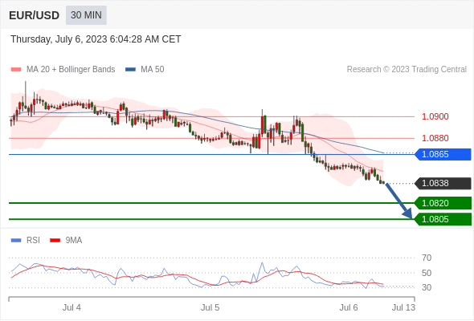Click the red 1.0900 resistance label
The height and width of the screenshot is (321, 474).
coord(435,116)
